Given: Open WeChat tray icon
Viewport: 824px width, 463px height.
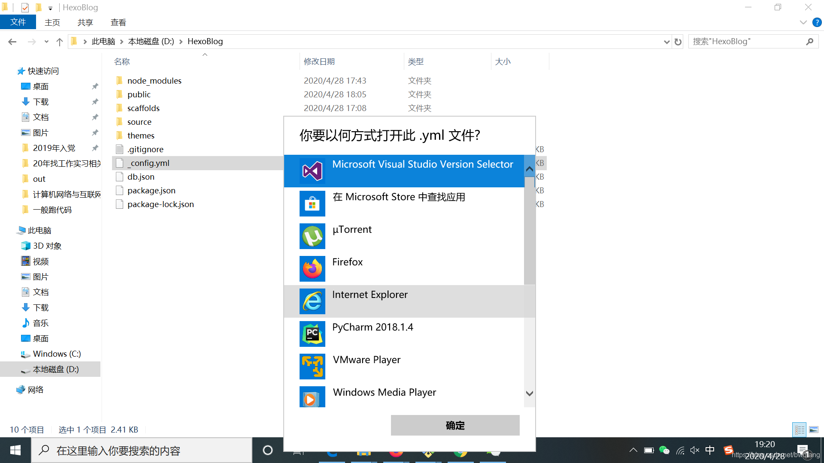Looking at the screenshot, I should pyautogui.click(x=664, y=450).
